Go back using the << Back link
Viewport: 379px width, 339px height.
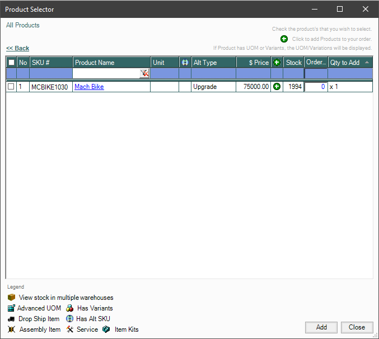[x=17, y=48]
